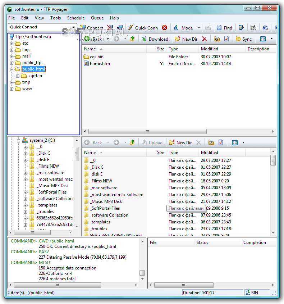This screenshot has width=284, height=304.
Task: Click the view style grid icon in remote toolbar
Action: click(x=263, y=39)
